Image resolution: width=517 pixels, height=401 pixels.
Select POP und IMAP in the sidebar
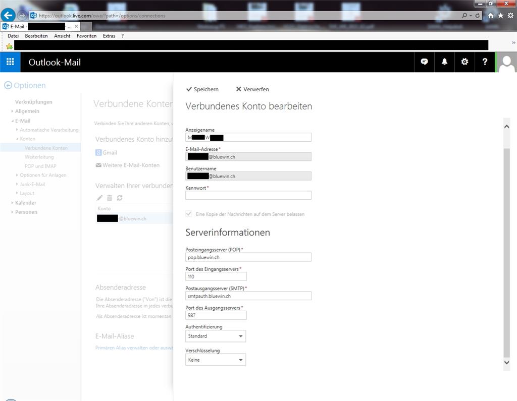pos(40,166)
